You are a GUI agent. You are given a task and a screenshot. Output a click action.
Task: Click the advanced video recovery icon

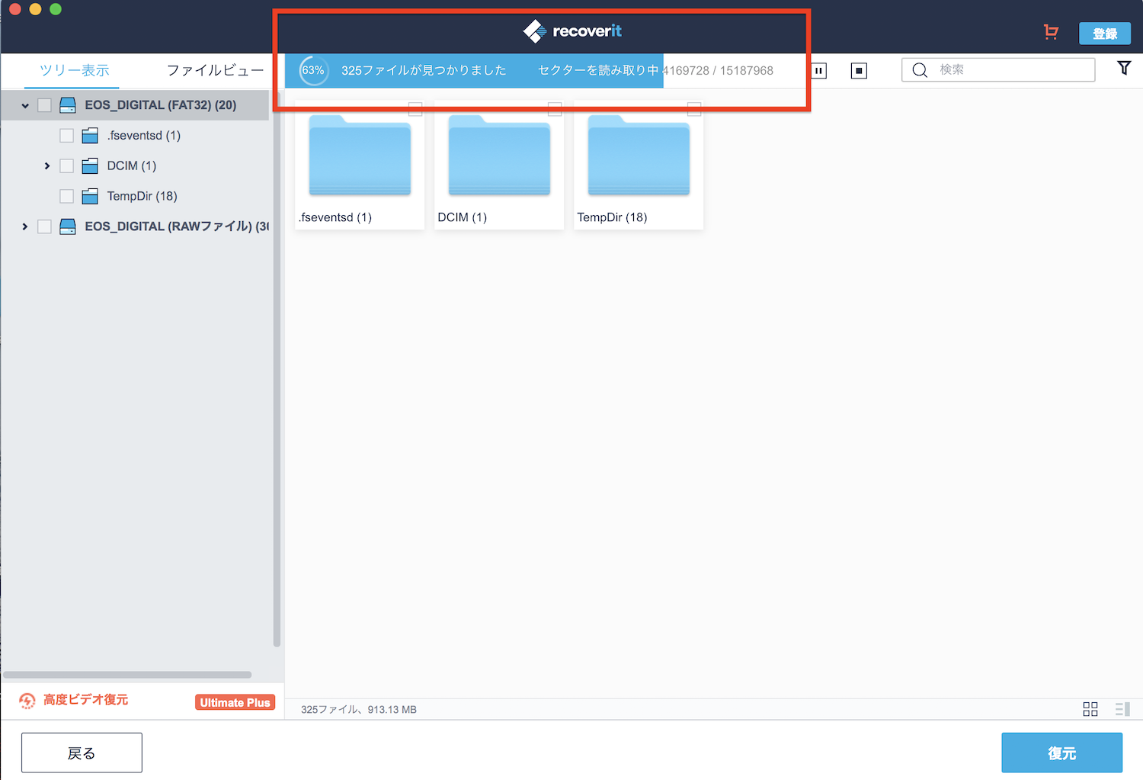click(27, 701)
